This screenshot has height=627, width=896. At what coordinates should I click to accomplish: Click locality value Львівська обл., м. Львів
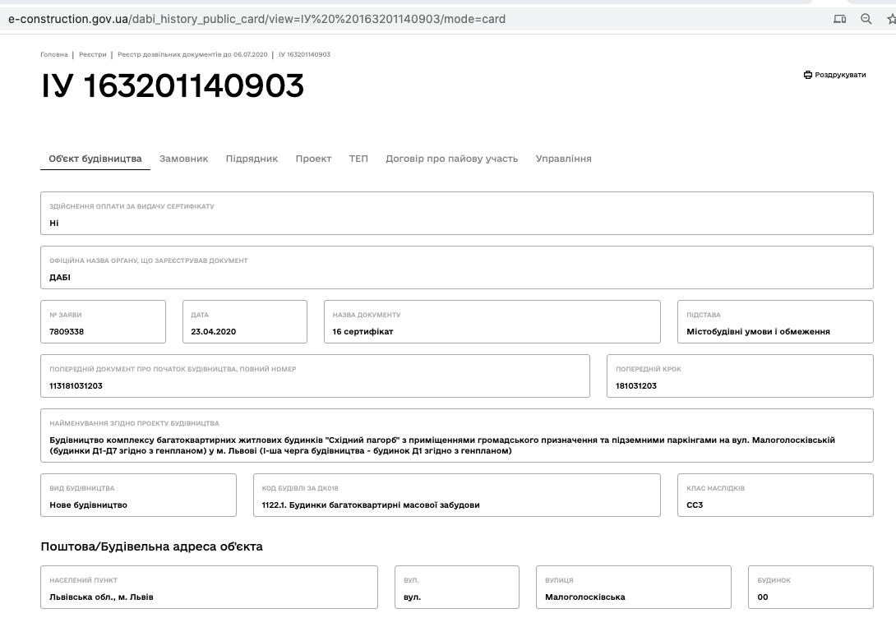click(x=101, y=597)
